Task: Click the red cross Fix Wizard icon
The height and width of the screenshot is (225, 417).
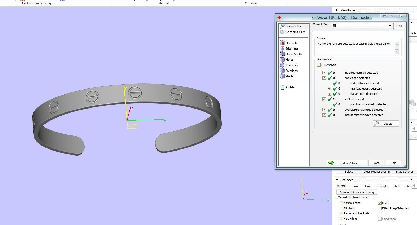Action: pyautogui.click(x=279, y=18)
